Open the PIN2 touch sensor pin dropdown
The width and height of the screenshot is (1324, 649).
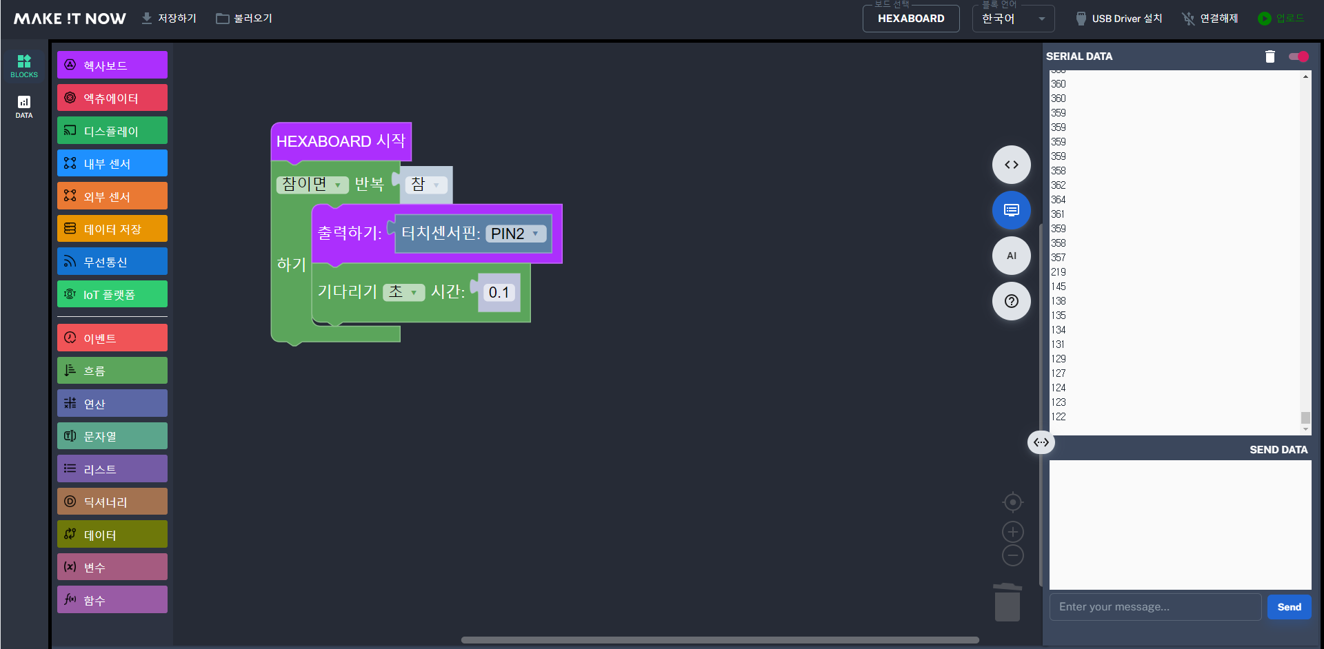(516, 234)
